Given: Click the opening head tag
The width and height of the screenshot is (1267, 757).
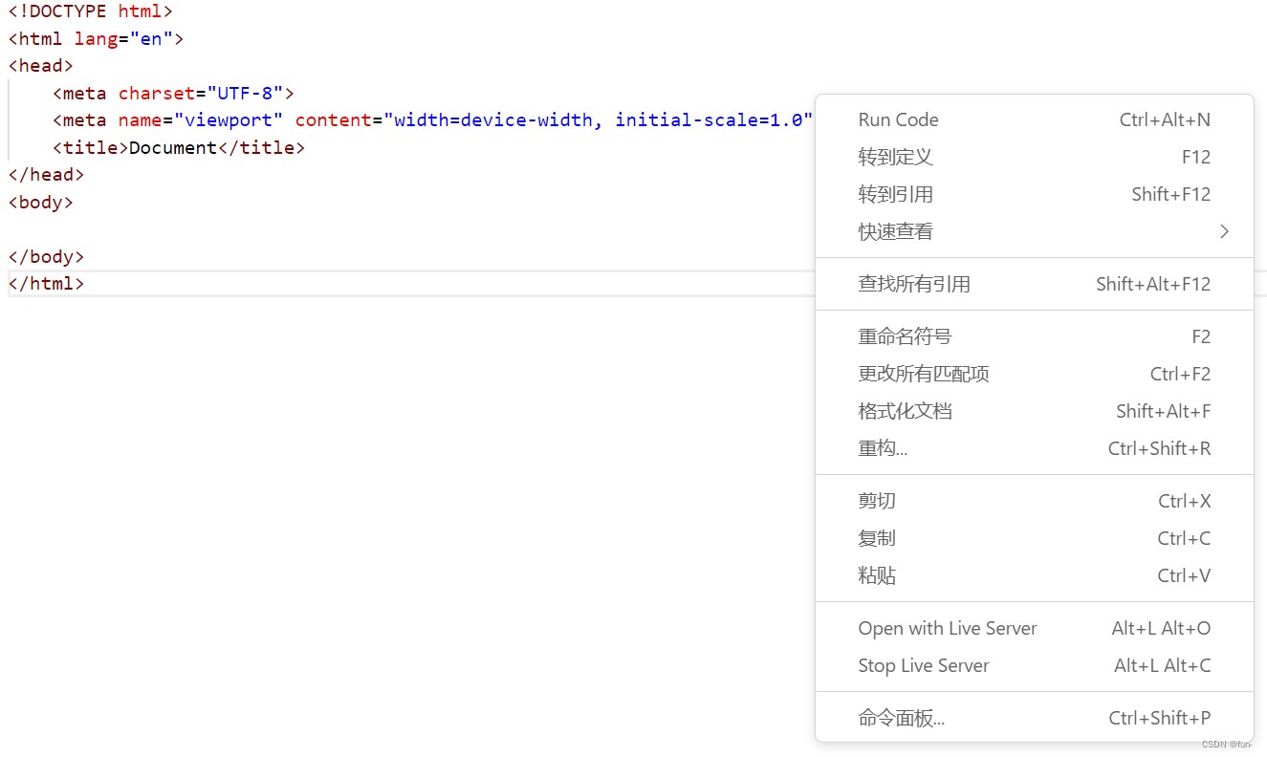Looking at the screenshot, I should point(41,66).
